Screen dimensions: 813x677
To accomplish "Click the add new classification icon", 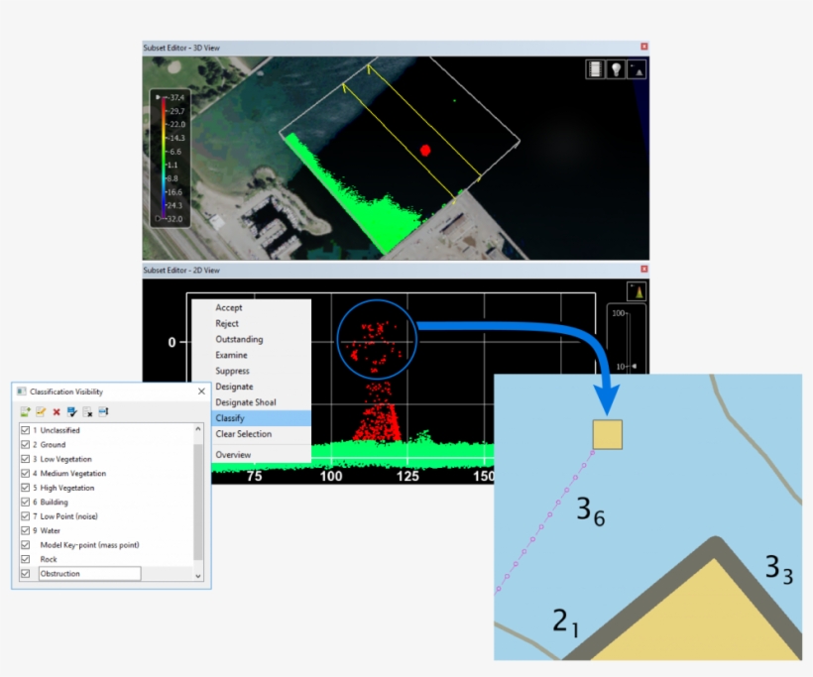I will tap(26, 411).
